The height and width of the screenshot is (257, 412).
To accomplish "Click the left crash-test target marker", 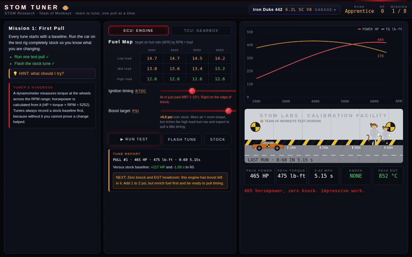I will click(x=255, y=127).
